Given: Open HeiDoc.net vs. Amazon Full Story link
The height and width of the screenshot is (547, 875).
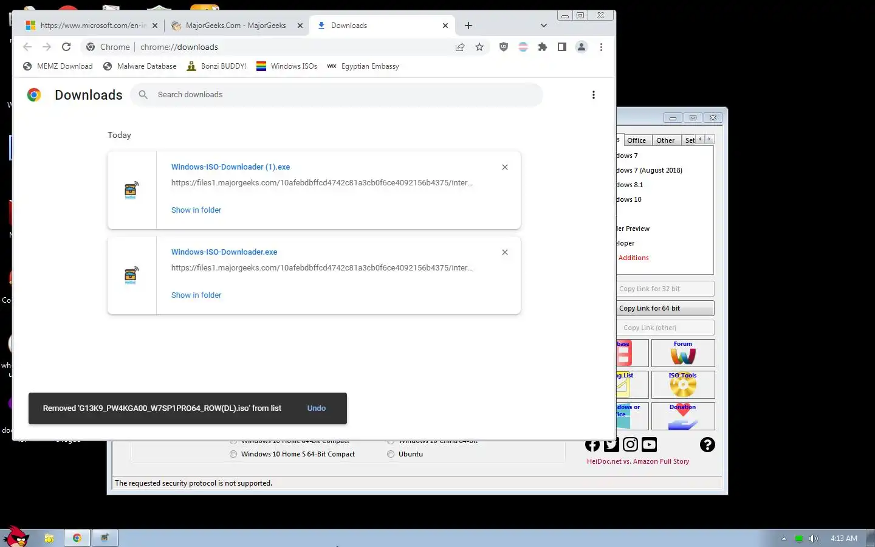Looking at the screenshot, I should click(638, 462).
